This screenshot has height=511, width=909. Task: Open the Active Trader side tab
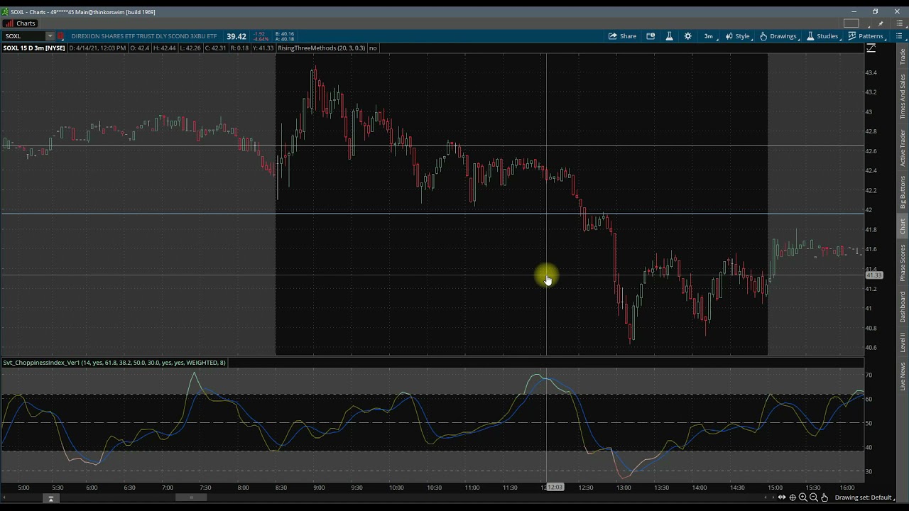pyautogui.click(x=903, y=148)
